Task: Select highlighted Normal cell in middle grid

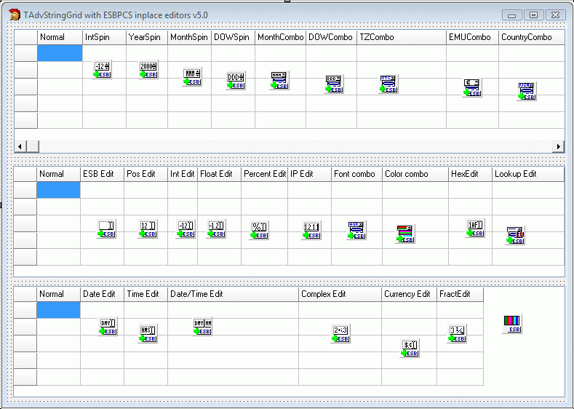Action: [x=59, y=190]
